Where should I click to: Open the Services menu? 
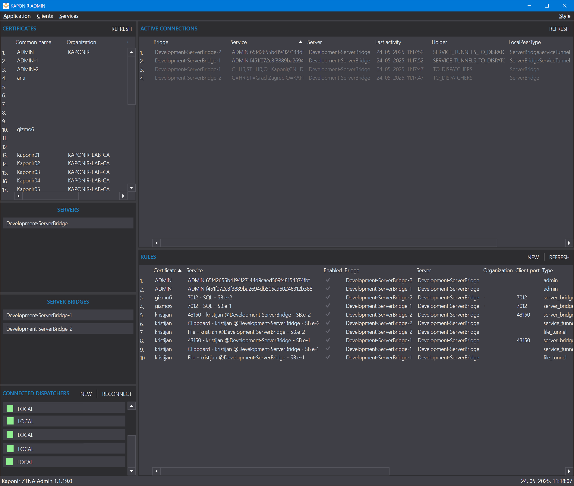[x=69, y=16]
